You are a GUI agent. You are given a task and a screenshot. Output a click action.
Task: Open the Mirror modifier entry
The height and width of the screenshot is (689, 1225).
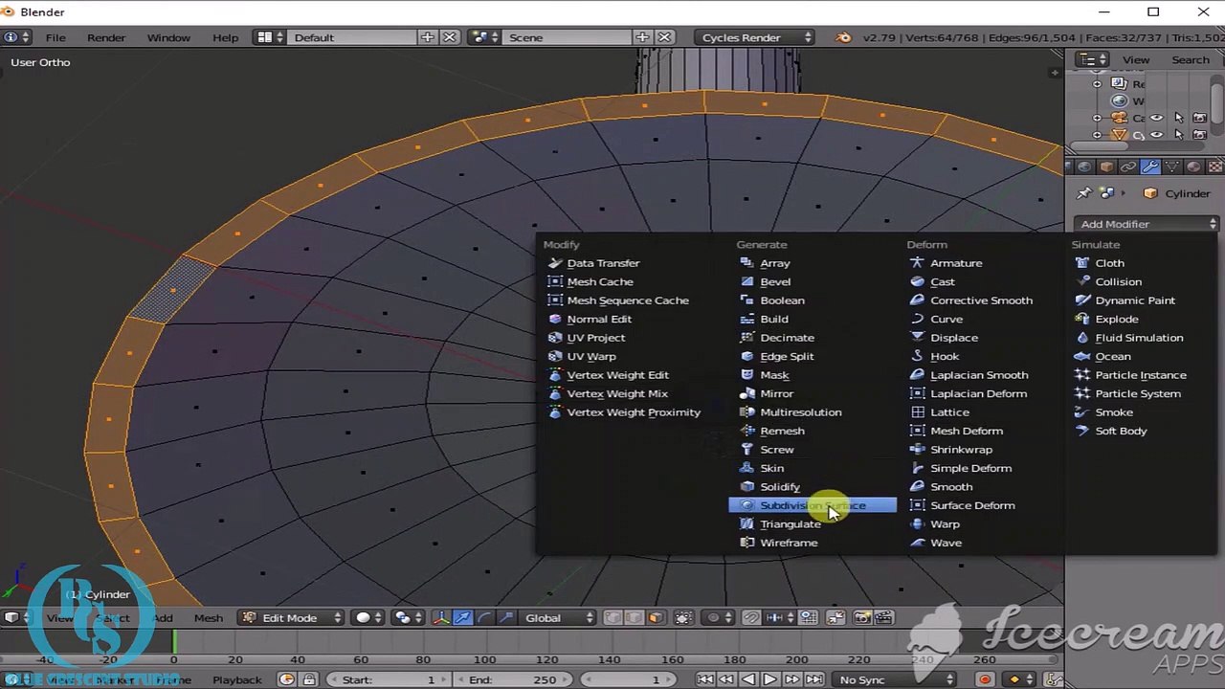[776, 393]
